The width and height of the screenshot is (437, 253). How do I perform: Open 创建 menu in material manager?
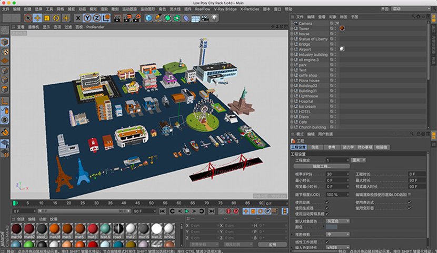[x=21, y=219]
